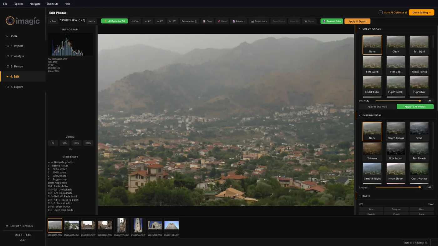The image size is (438, 246).
Task: Select DSC05124.ARW filmstrip thumbnail
Action: point(138,225)
